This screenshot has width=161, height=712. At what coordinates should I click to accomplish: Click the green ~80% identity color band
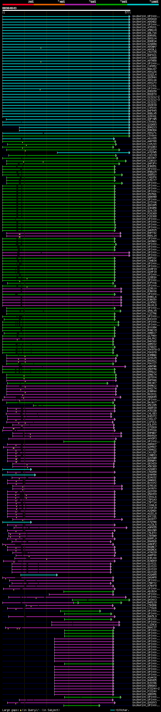(x=112, y=5)
